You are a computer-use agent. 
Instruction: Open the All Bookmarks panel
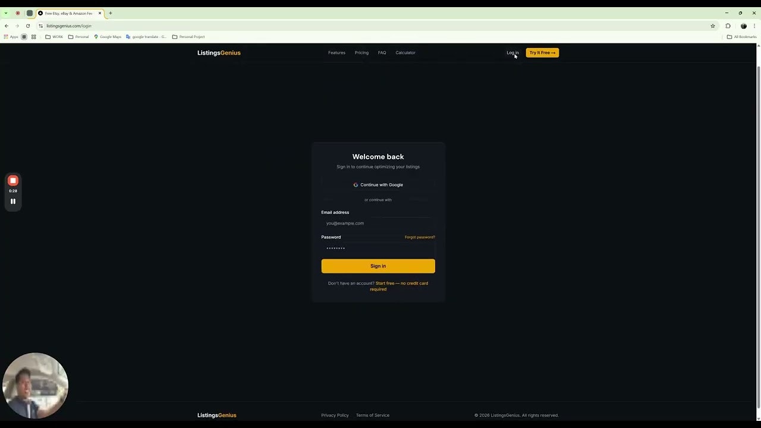click(742, 37)
